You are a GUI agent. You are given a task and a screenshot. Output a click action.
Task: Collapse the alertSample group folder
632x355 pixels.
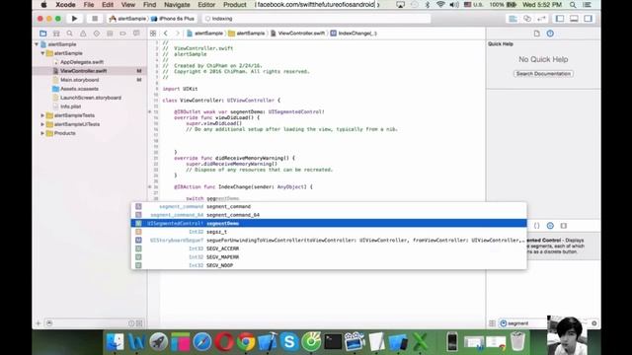tap(42, 53)
